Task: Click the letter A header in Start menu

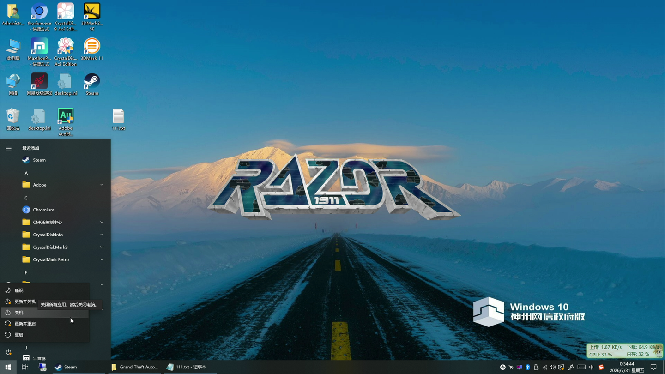Action: 26,173
